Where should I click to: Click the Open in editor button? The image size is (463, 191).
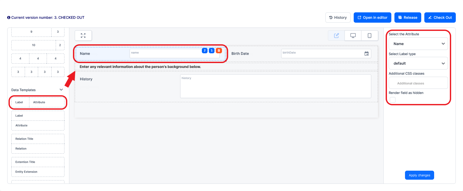(372, 18)
